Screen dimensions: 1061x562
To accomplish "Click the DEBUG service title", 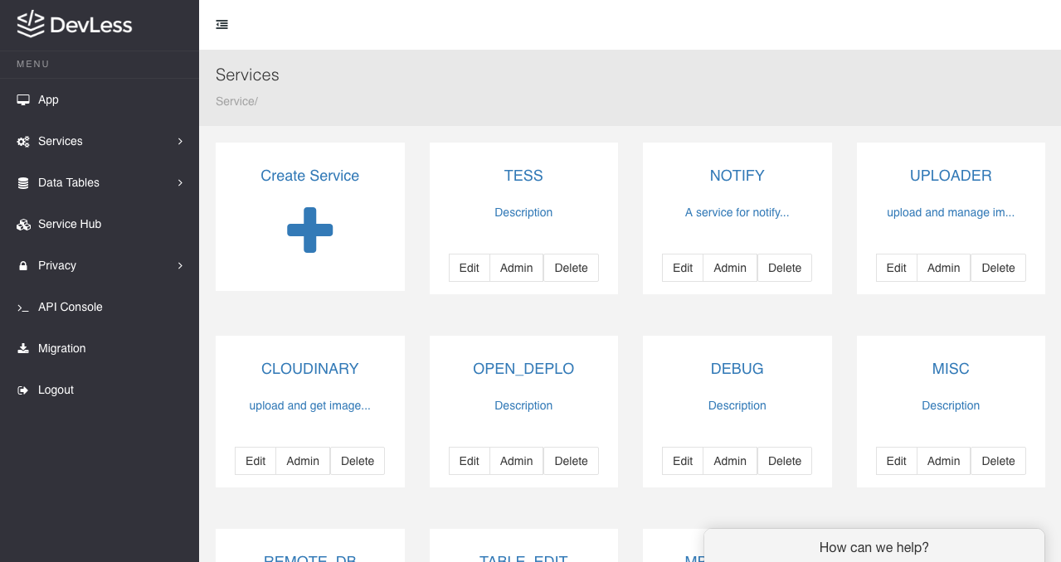I will point(737,369).
